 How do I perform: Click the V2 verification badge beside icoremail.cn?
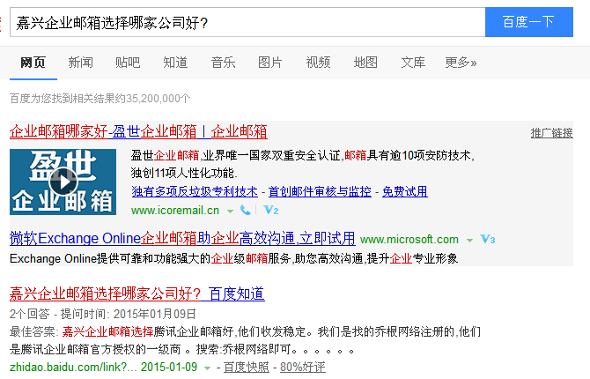pos(271,211)
